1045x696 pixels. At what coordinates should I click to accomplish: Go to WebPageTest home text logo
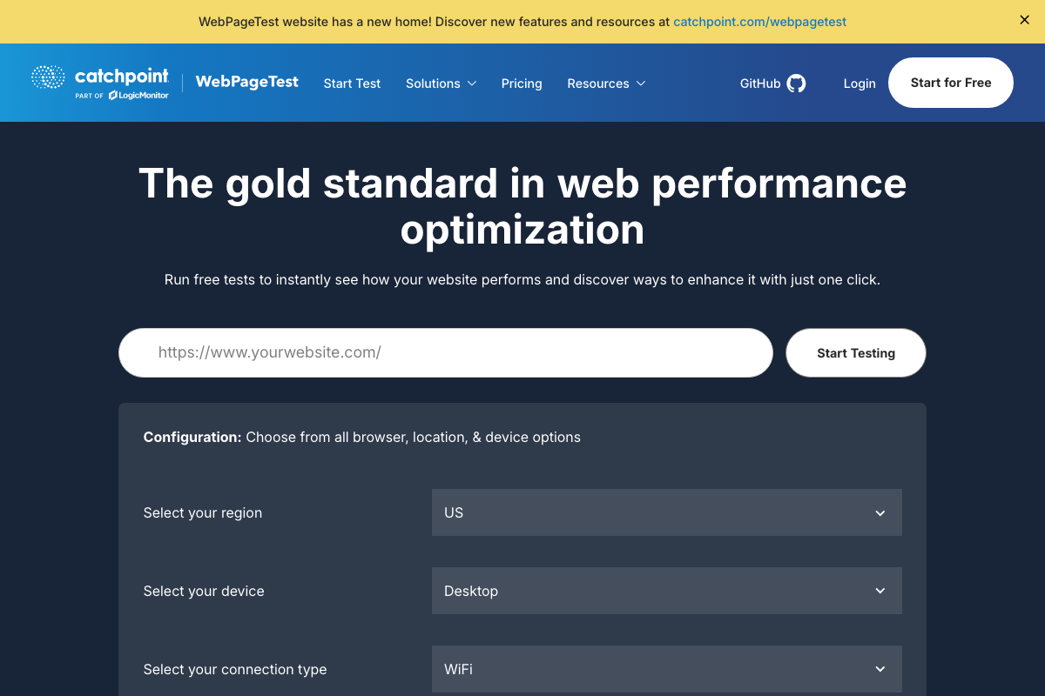(x=247, y=82)
